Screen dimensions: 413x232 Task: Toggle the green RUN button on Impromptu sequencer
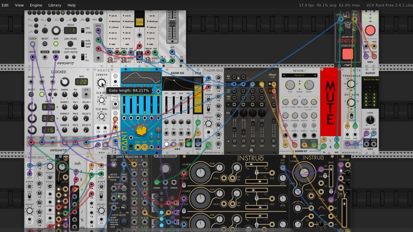(56, 44)
